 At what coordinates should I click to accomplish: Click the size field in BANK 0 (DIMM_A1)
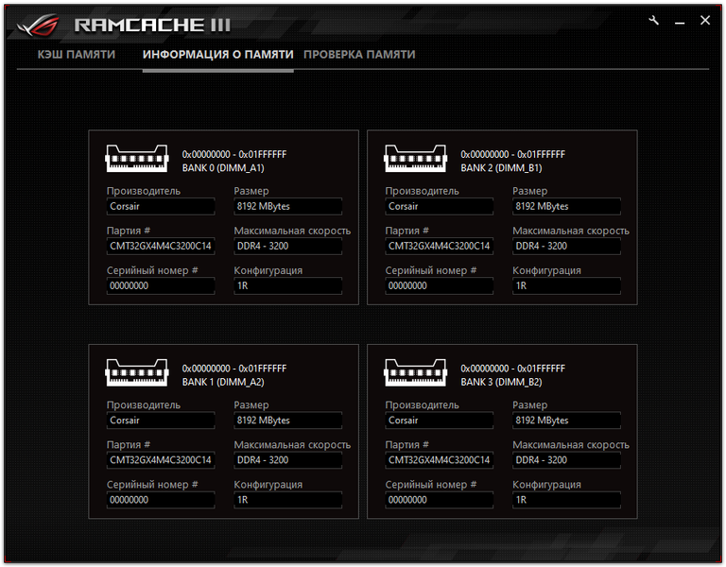[x=288, y=206]
